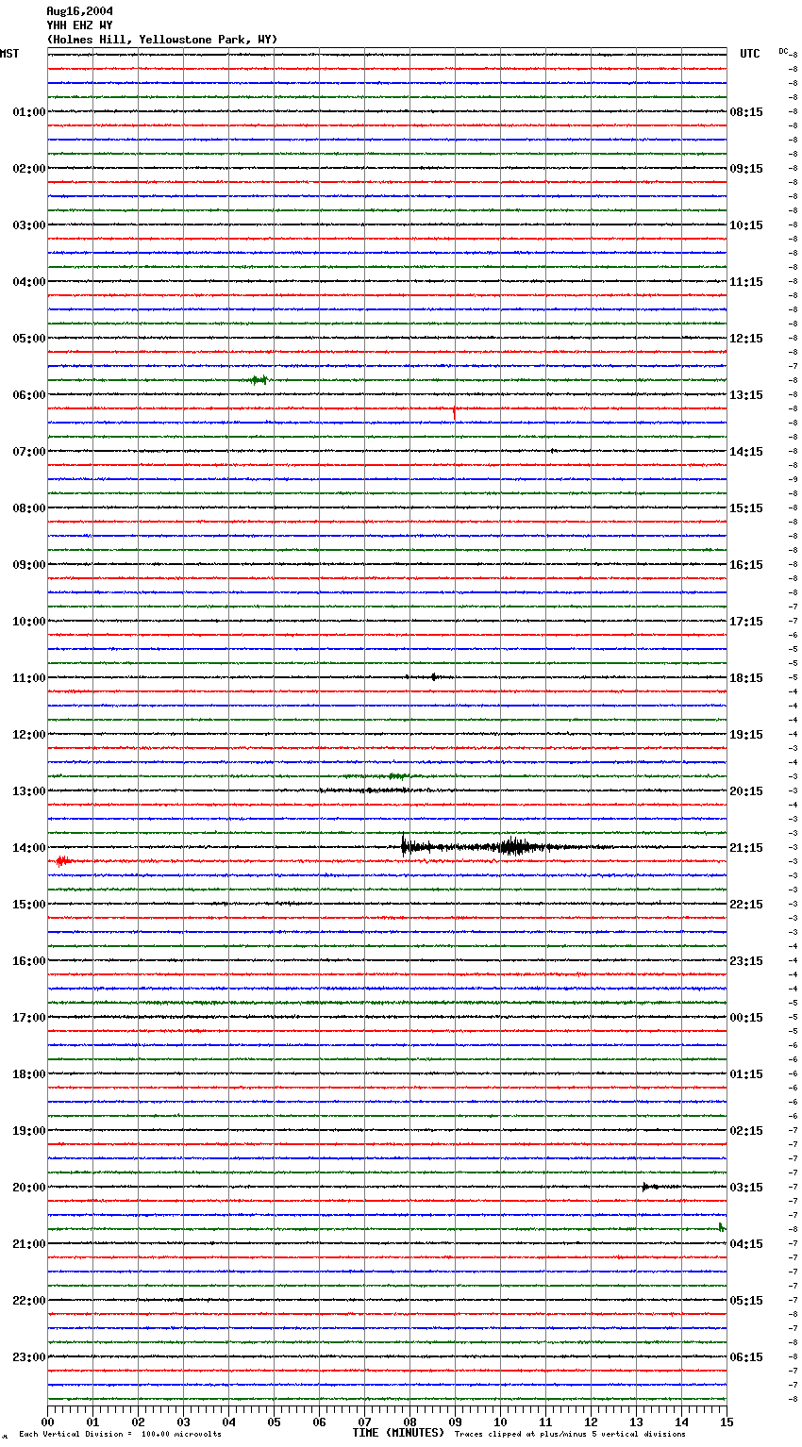The height and width of the screenshot is (1447, 802).
Task: Click the UTC time label '06:15'
Action: tap(746, 1357)
